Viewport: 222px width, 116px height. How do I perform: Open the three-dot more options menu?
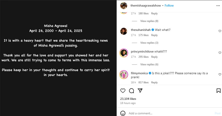coord(218,6)
